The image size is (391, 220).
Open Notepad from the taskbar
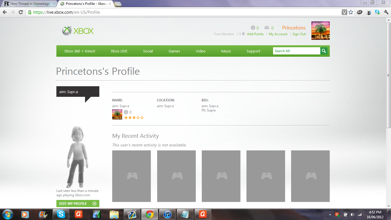coord(185,214)
